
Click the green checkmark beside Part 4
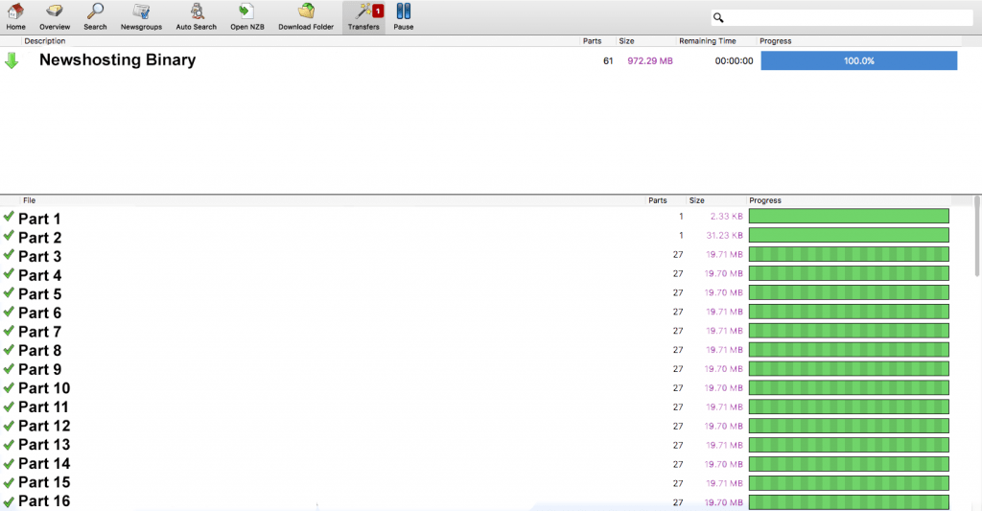click(x=9, y=273)
